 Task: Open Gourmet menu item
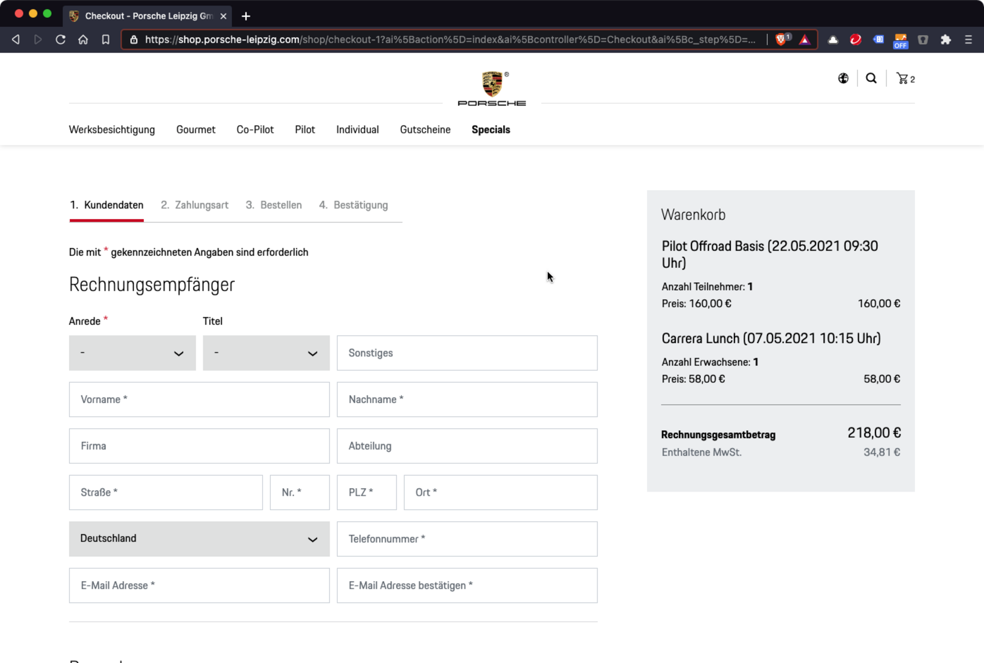click(196, 129)
